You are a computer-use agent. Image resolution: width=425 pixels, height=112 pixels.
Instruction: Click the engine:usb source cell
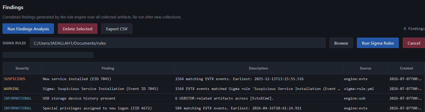[x=355, y=98]
